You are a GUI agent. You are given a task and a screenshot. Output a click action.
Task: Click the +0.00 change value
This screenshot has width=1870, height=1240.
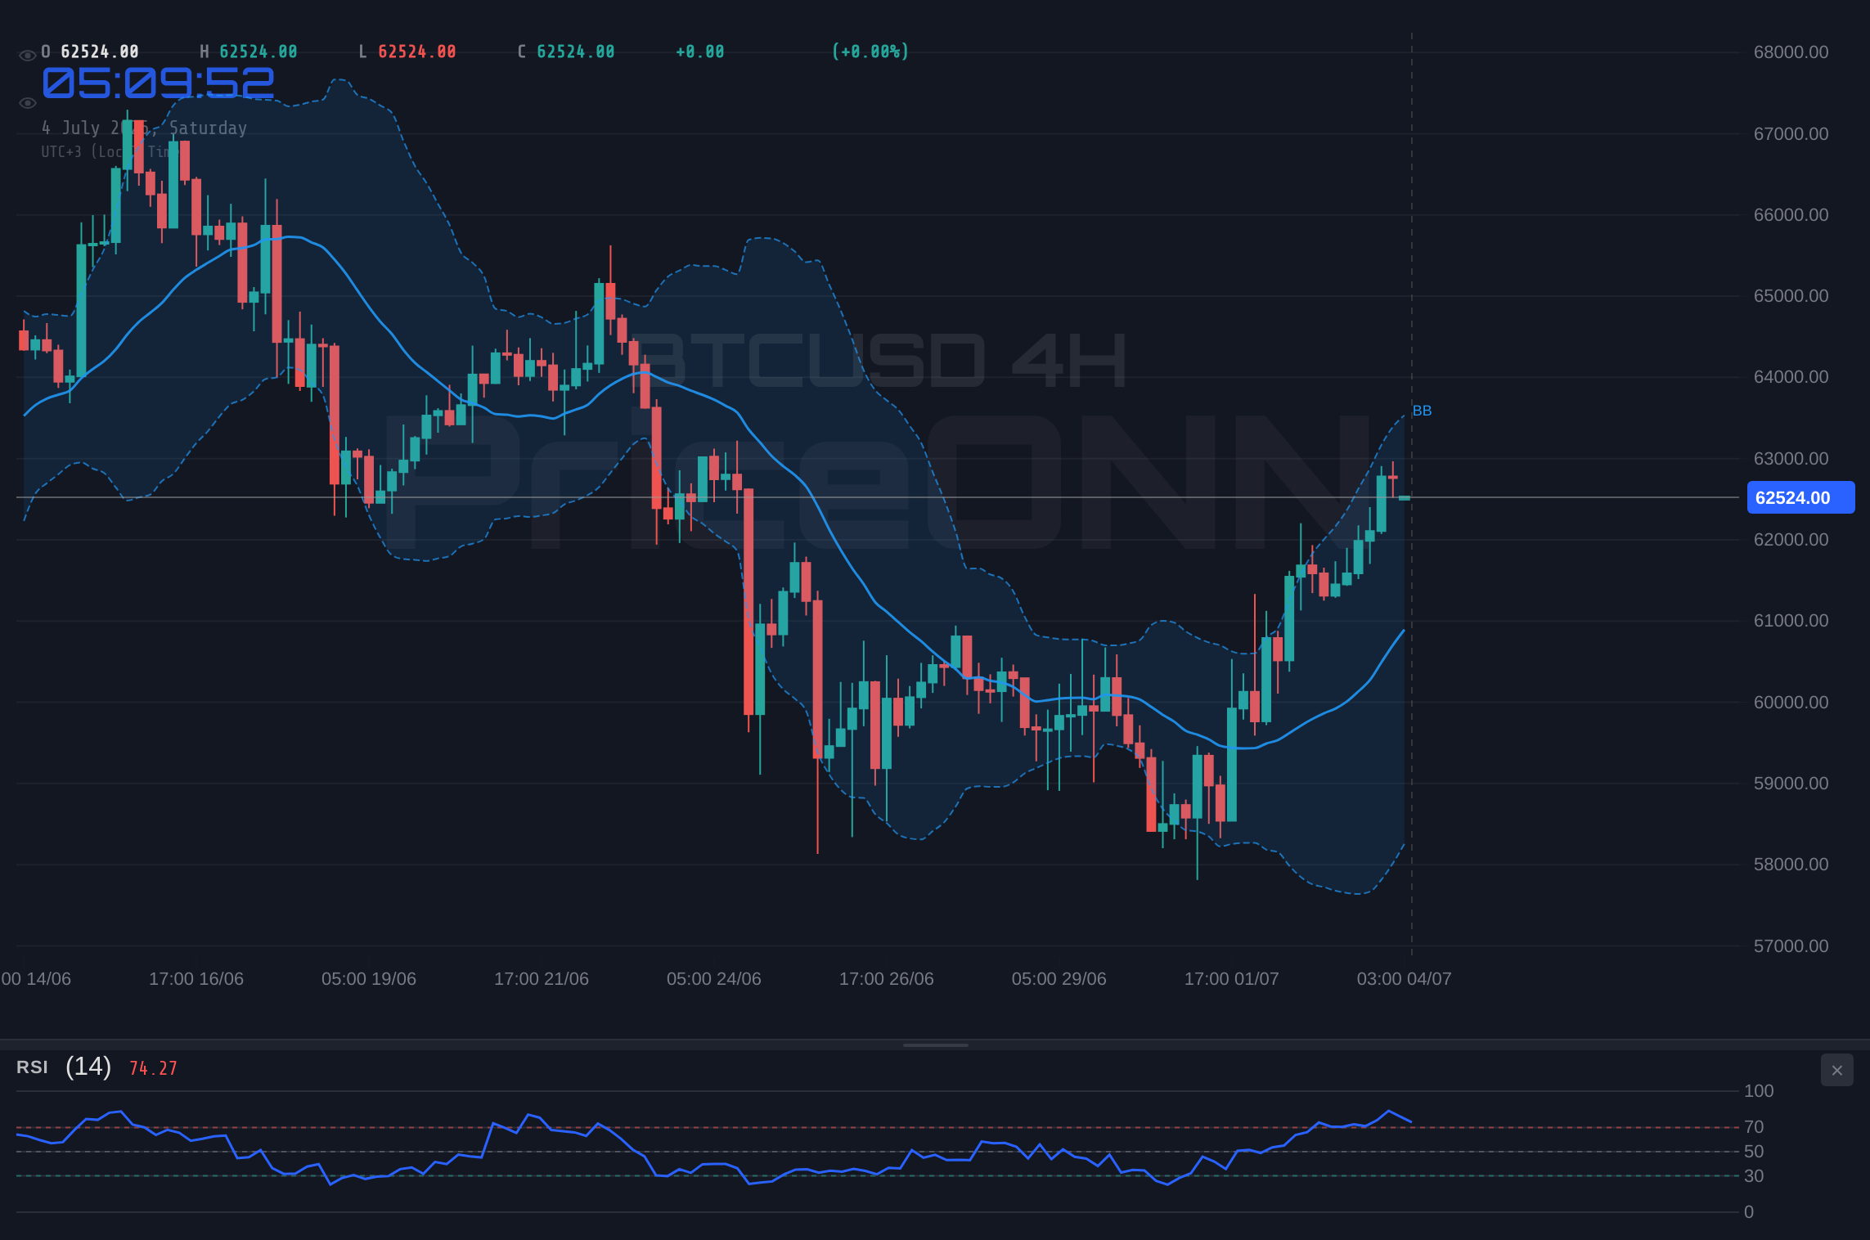700,52
